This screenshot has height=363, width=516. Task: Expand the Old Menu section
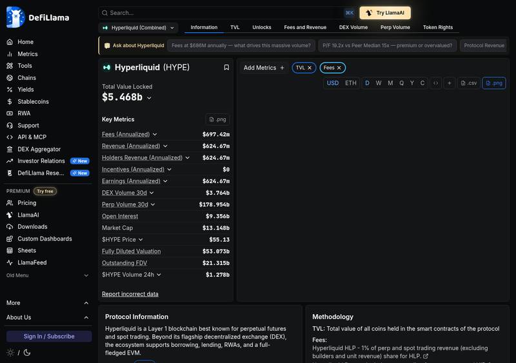[x=47, y=275]
